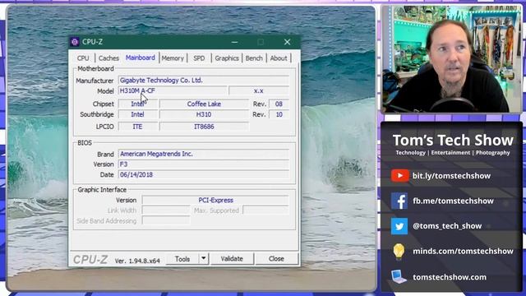Click the Ver. 1.94.8.x64 version text
This screenshot has height=296, width=526.
pyautogui.click(x=137, y=261)
